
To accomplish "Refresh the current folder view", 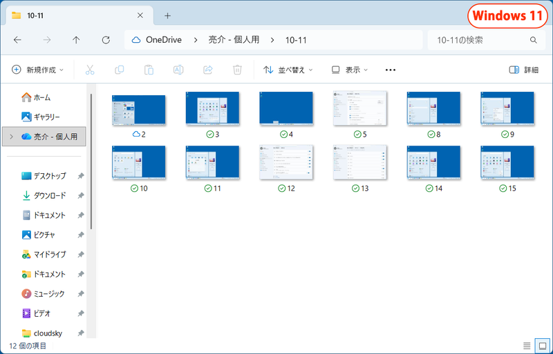I will 106,40.
